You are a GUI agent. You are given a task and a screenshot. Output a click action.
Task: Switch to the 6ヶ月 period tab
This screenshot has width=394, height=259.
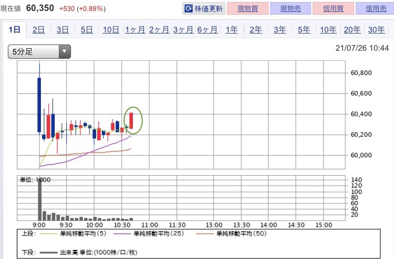[208, 30]
